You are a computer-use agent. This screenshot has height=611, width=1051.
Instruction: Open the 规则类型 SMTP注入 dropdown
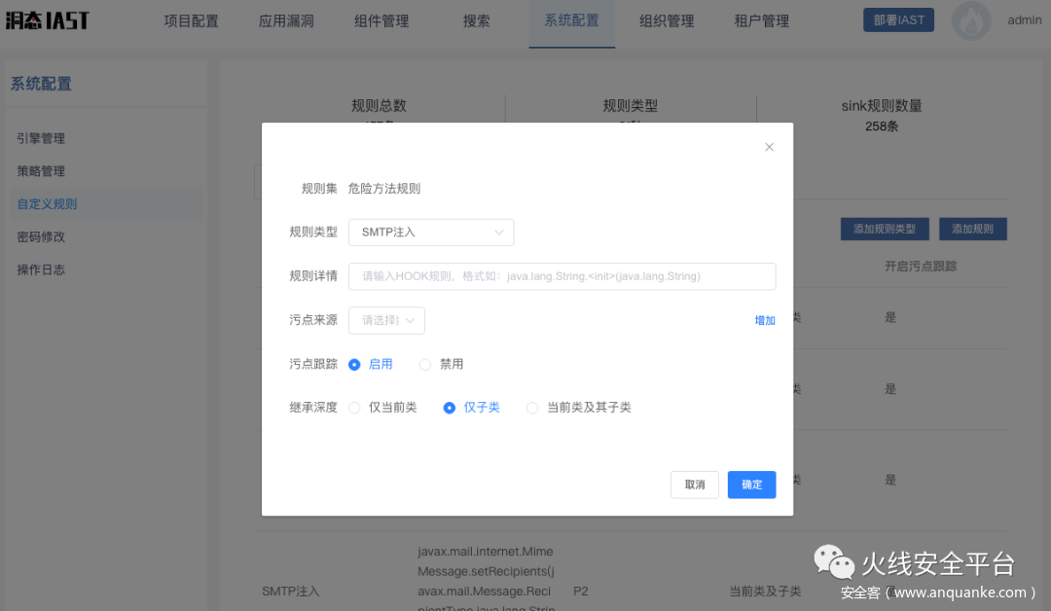tap(430, 233)
